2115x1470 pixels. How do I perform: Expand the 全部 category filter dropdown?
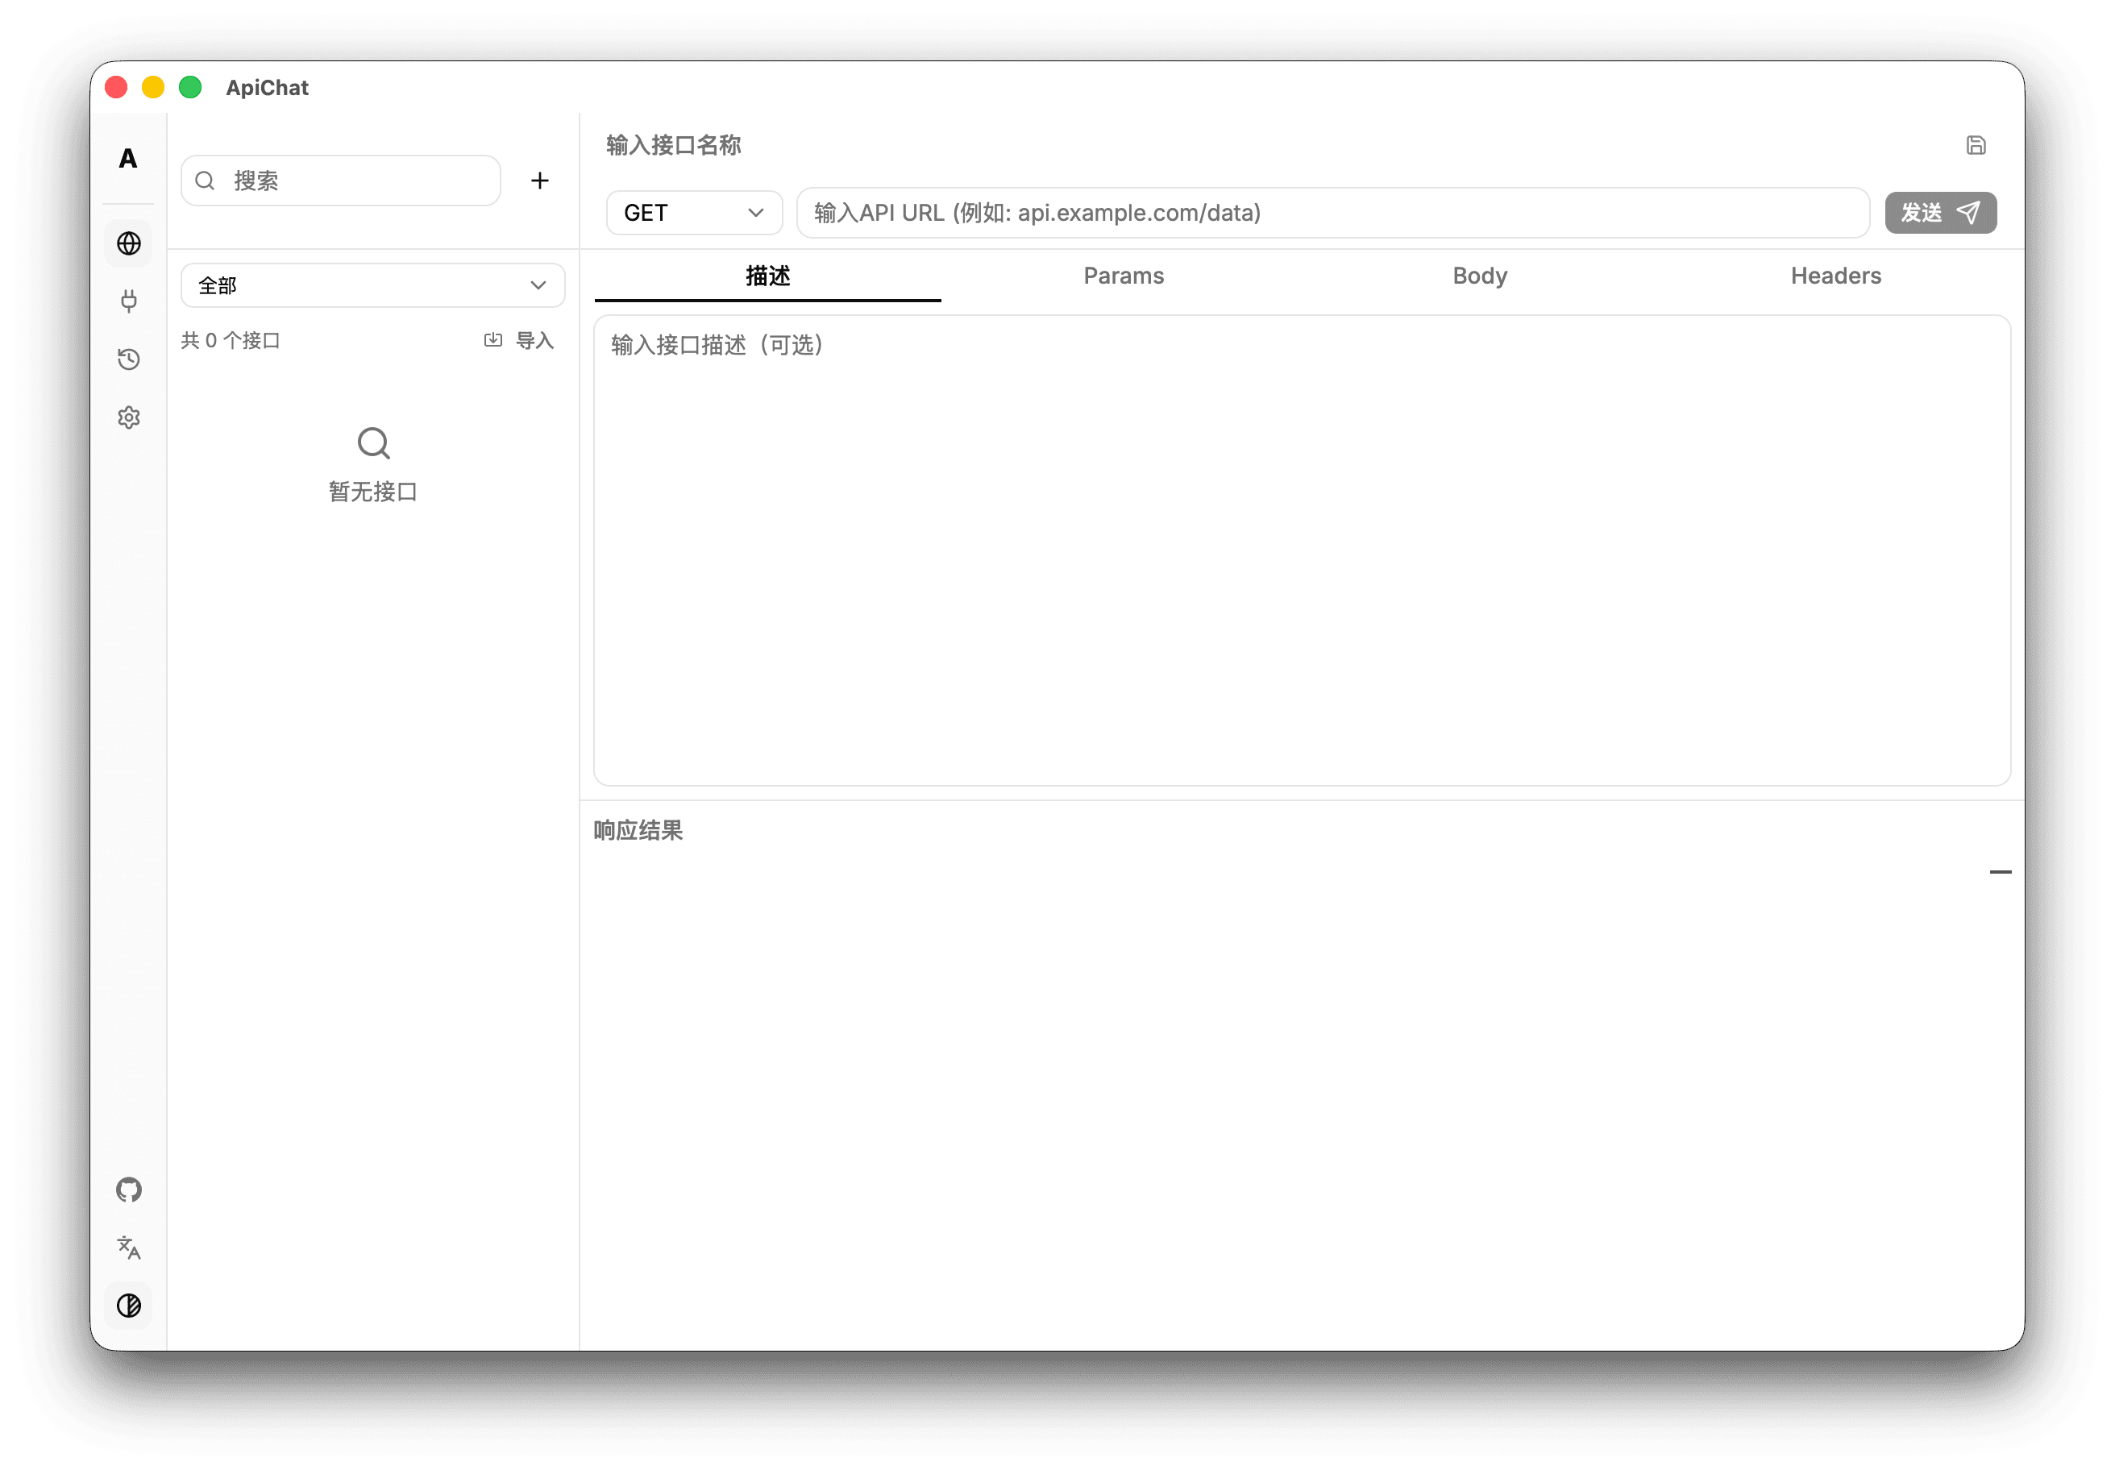[x=373, y=285]
